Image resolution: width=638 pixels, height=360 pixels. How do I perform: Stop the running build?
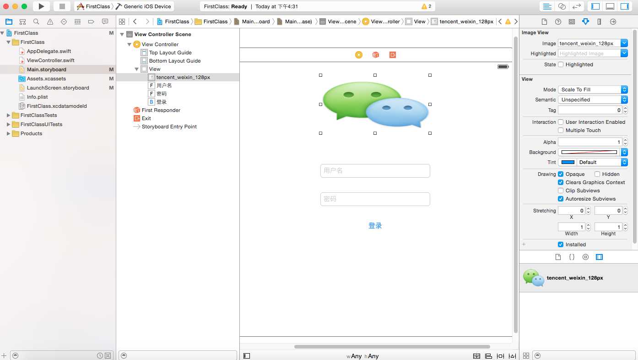pos(62,6)
